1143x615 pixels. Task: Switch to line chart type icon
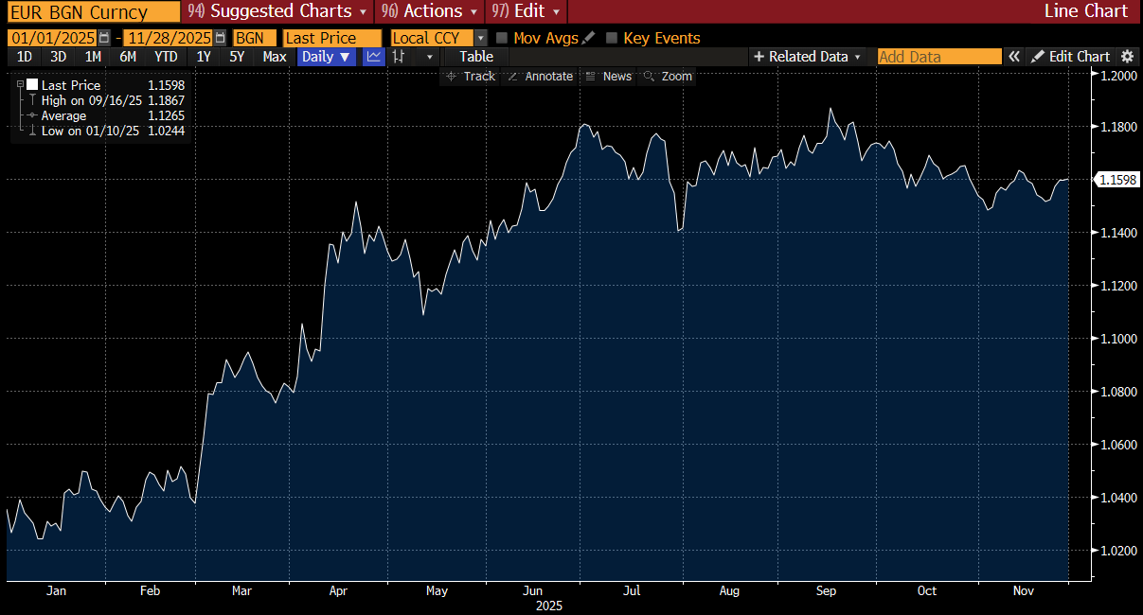point(374,57)
